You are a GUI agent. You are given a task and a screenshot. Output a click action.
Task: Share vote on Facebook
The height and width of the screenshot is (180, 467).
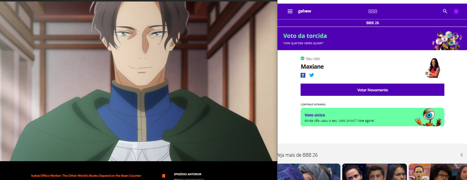[303, 75]
